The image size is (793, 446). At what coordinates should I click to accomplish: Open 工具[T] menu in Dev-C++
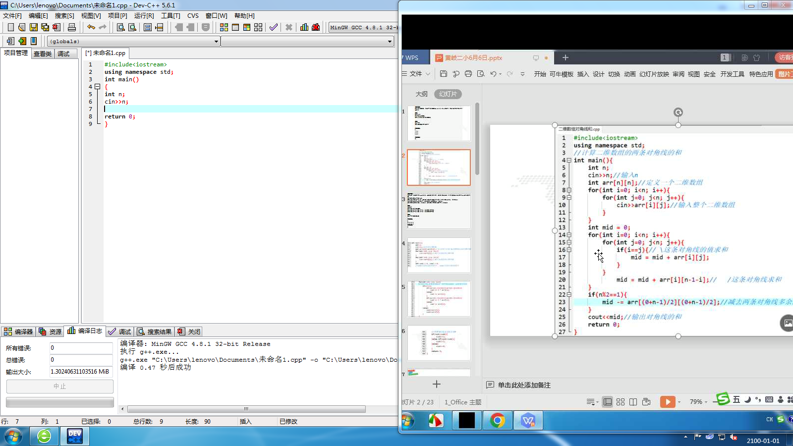coord(170,16)
